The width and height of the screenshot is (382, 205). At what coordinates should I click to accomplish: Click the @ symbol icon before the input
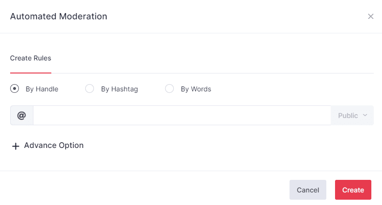pos(21,116)
